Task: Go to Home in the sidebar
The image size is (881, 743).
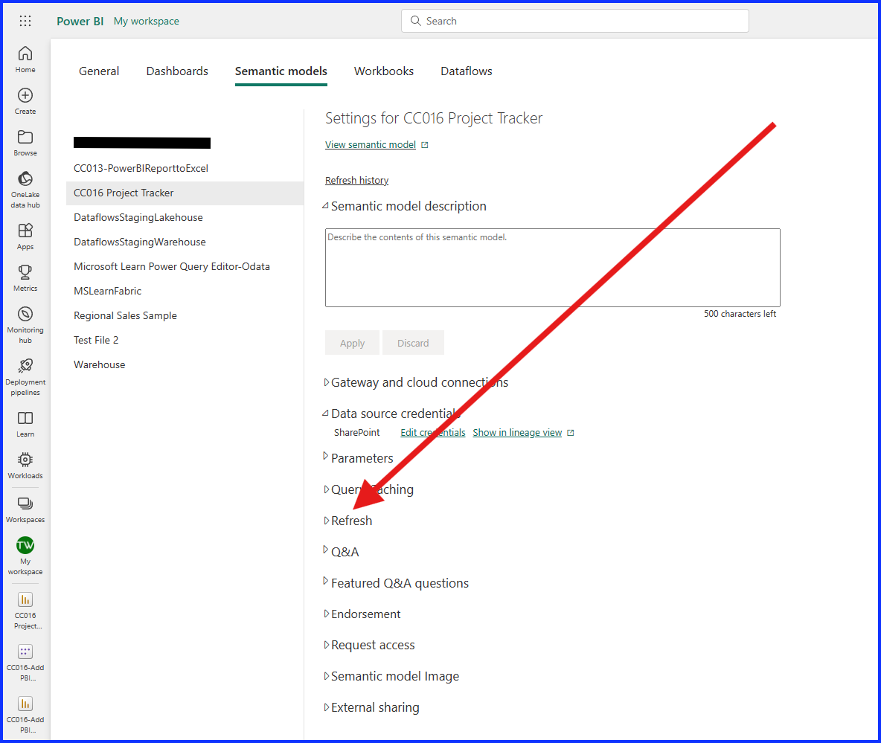Action: [x=25, y=59]
